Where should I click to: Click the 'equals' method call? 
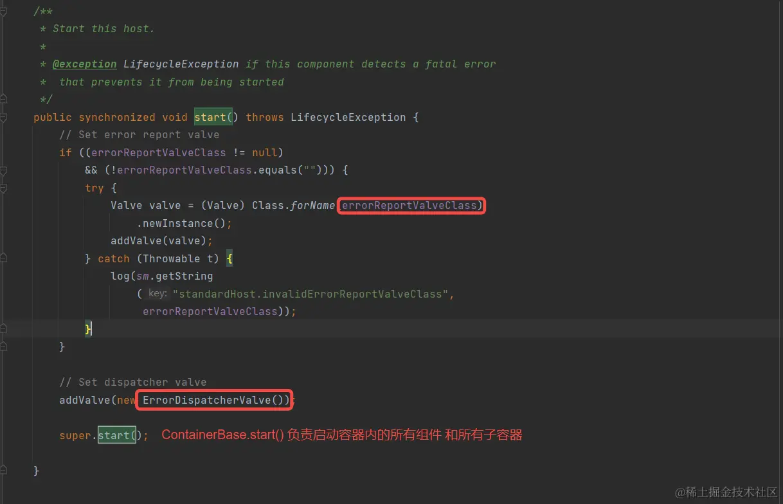point(277,170)
